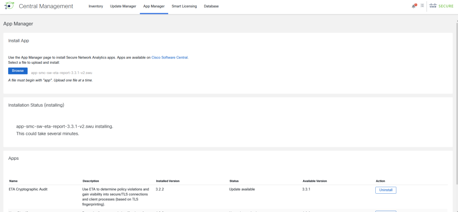Open the Inventory tab
The image size is (458, 212).
96,6
